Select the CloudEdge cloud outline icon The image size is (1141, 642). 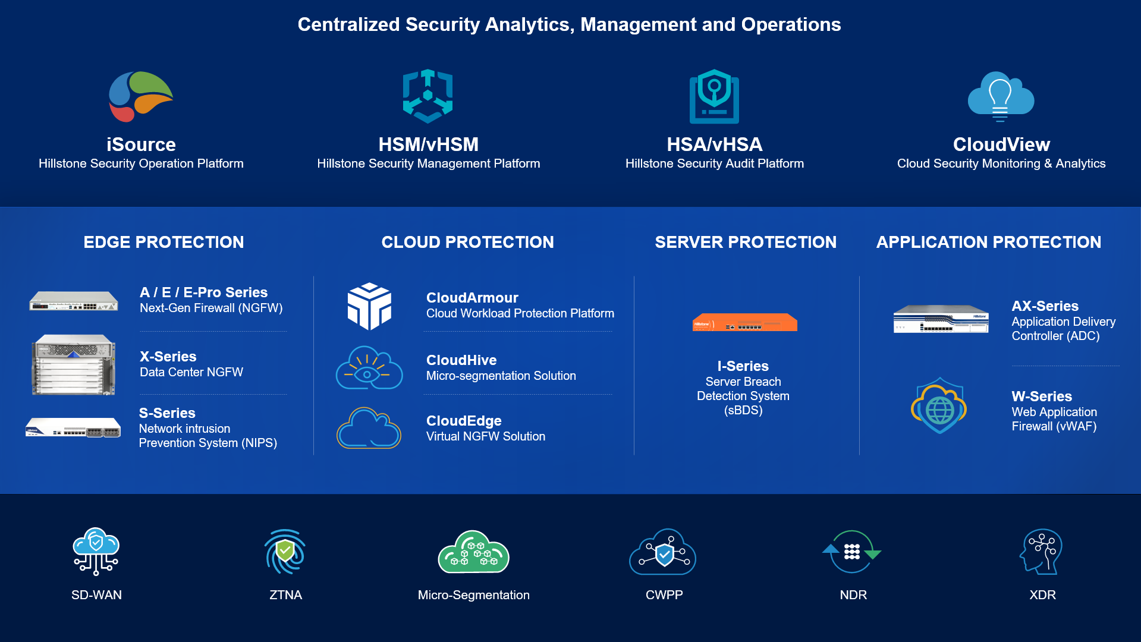pyautogui.click(x=369, y=427)
